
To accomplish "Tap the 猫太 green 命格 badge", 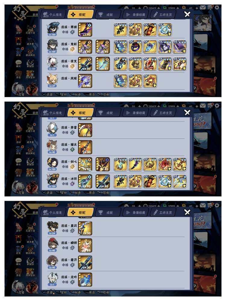I will [x=72, y=150].
